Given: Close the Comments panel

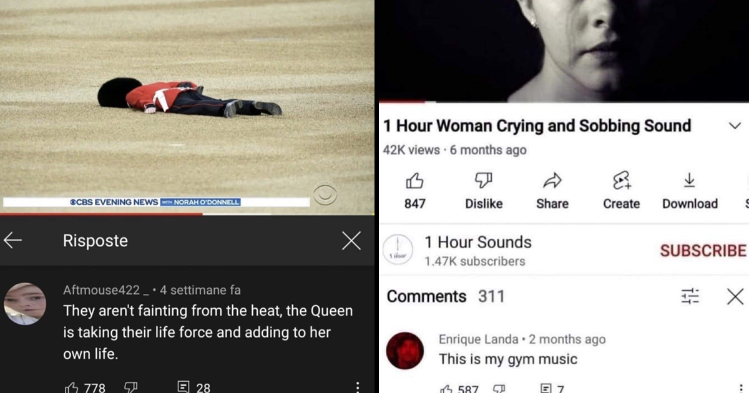Looking at the screenshot, I should tap(735, 296).
